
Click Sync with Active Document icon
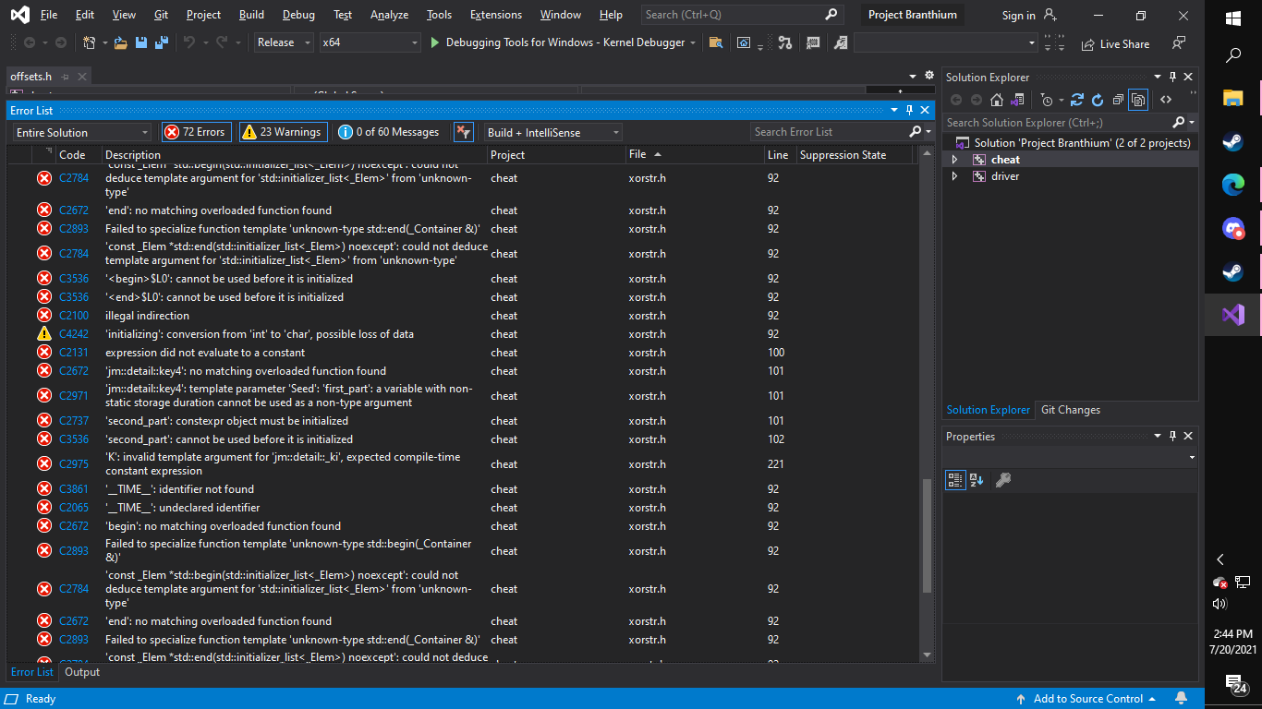pos(1076,100)
